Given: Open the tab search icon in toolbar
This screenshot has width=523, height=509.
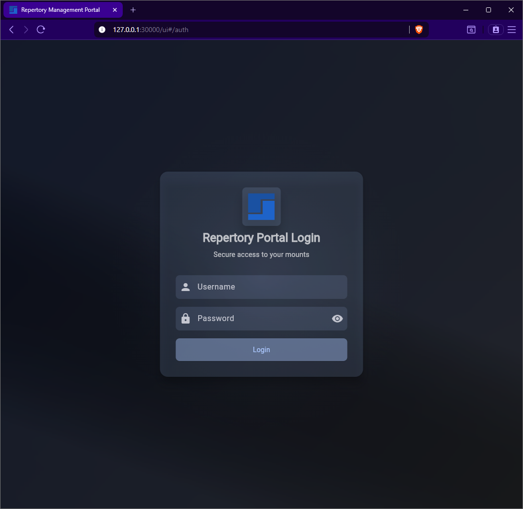Looking at the screenshot, I should click(471, 30).
